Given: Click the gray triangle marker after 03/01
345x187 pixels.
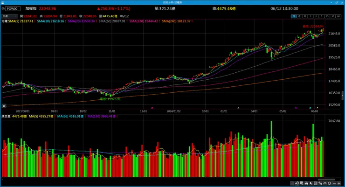Looking at the screenshot, I should (238, 108).
